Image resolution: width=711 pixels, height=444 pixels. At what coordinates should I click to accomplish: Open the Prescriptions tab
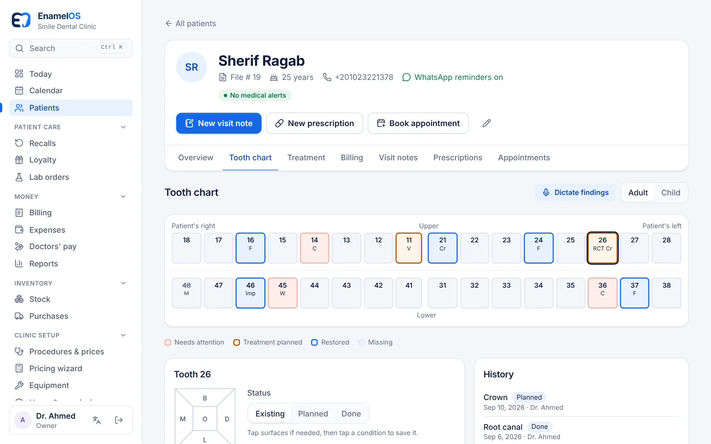[x=458, y=158]
